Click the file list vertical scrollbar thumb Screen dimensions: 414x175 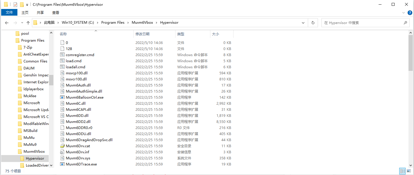(x=411, y=53)
